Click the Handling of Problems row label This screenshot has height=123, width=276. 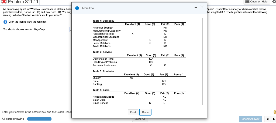point(105,62)
